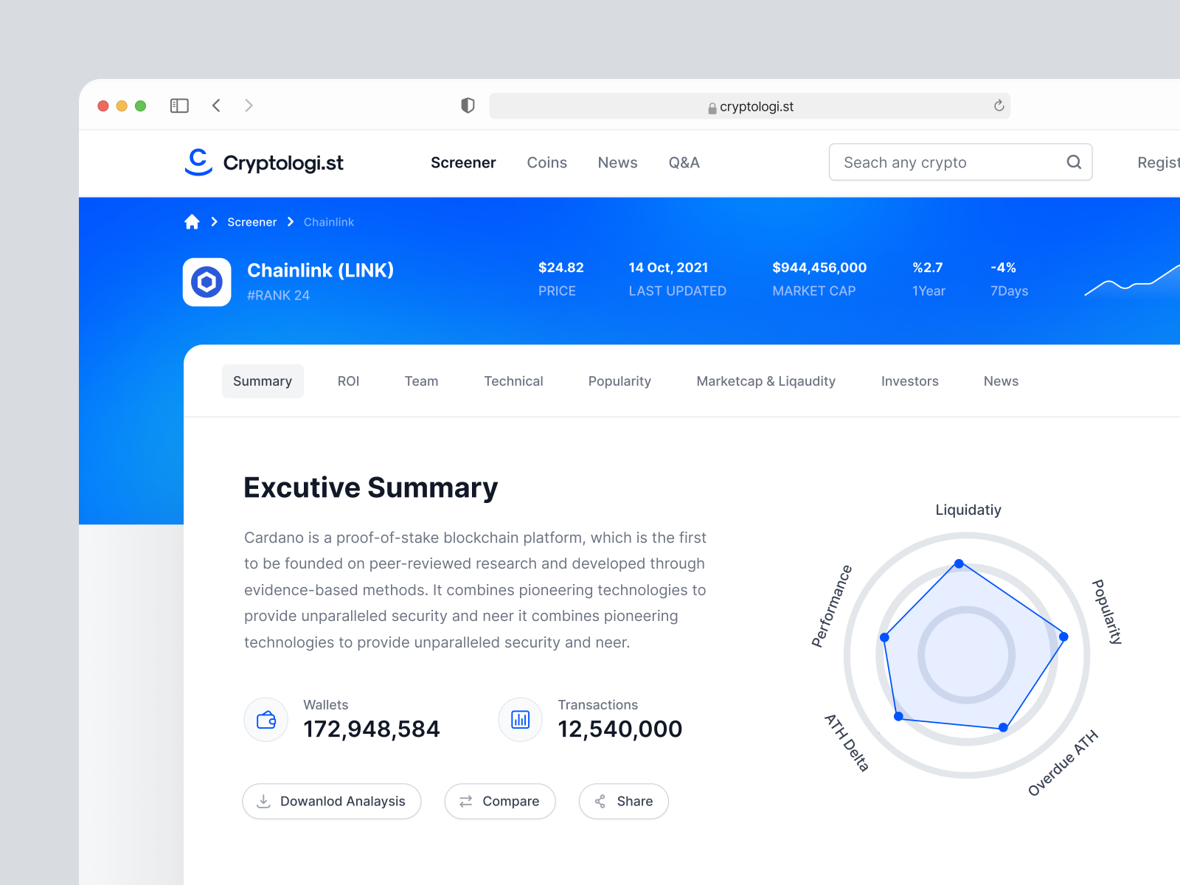Click the compare arrows icon on Compare button
The height and width of the screenshot is (885, 1180).
click(465, 801)
